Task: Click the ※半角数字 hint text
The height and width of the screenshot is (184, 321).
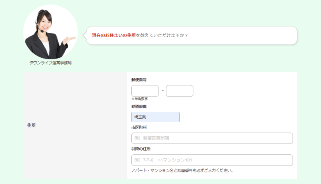Action: pyautogui.click(x=139, y=99)
